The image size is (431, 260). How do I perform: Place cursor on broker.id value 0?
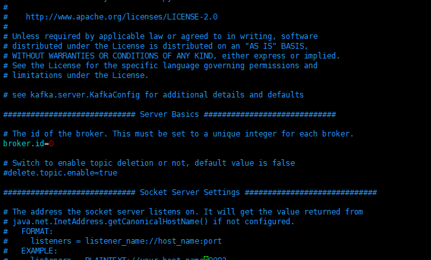(51, 144)
